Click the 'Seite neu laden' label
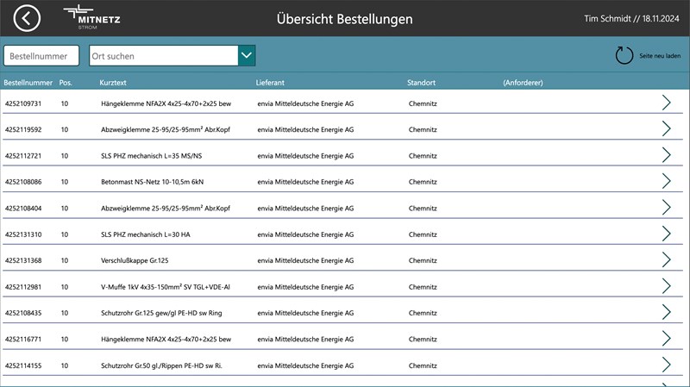Viewport: 690px width, 387px height. pyautogui.click(x=660, y=56)
